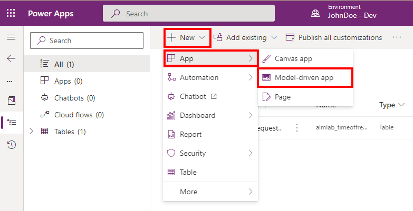Select Tables (1) in object list
The image size is (413, 211).
coord(87,132)
